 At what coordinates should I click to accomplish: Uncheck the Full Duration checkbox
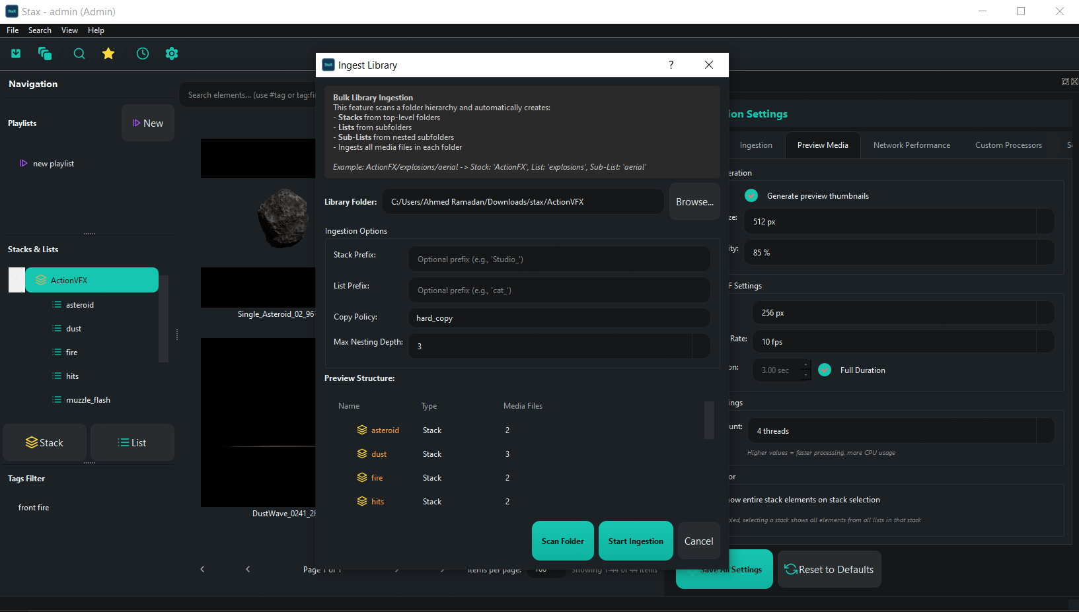click(x=825, y=370)
